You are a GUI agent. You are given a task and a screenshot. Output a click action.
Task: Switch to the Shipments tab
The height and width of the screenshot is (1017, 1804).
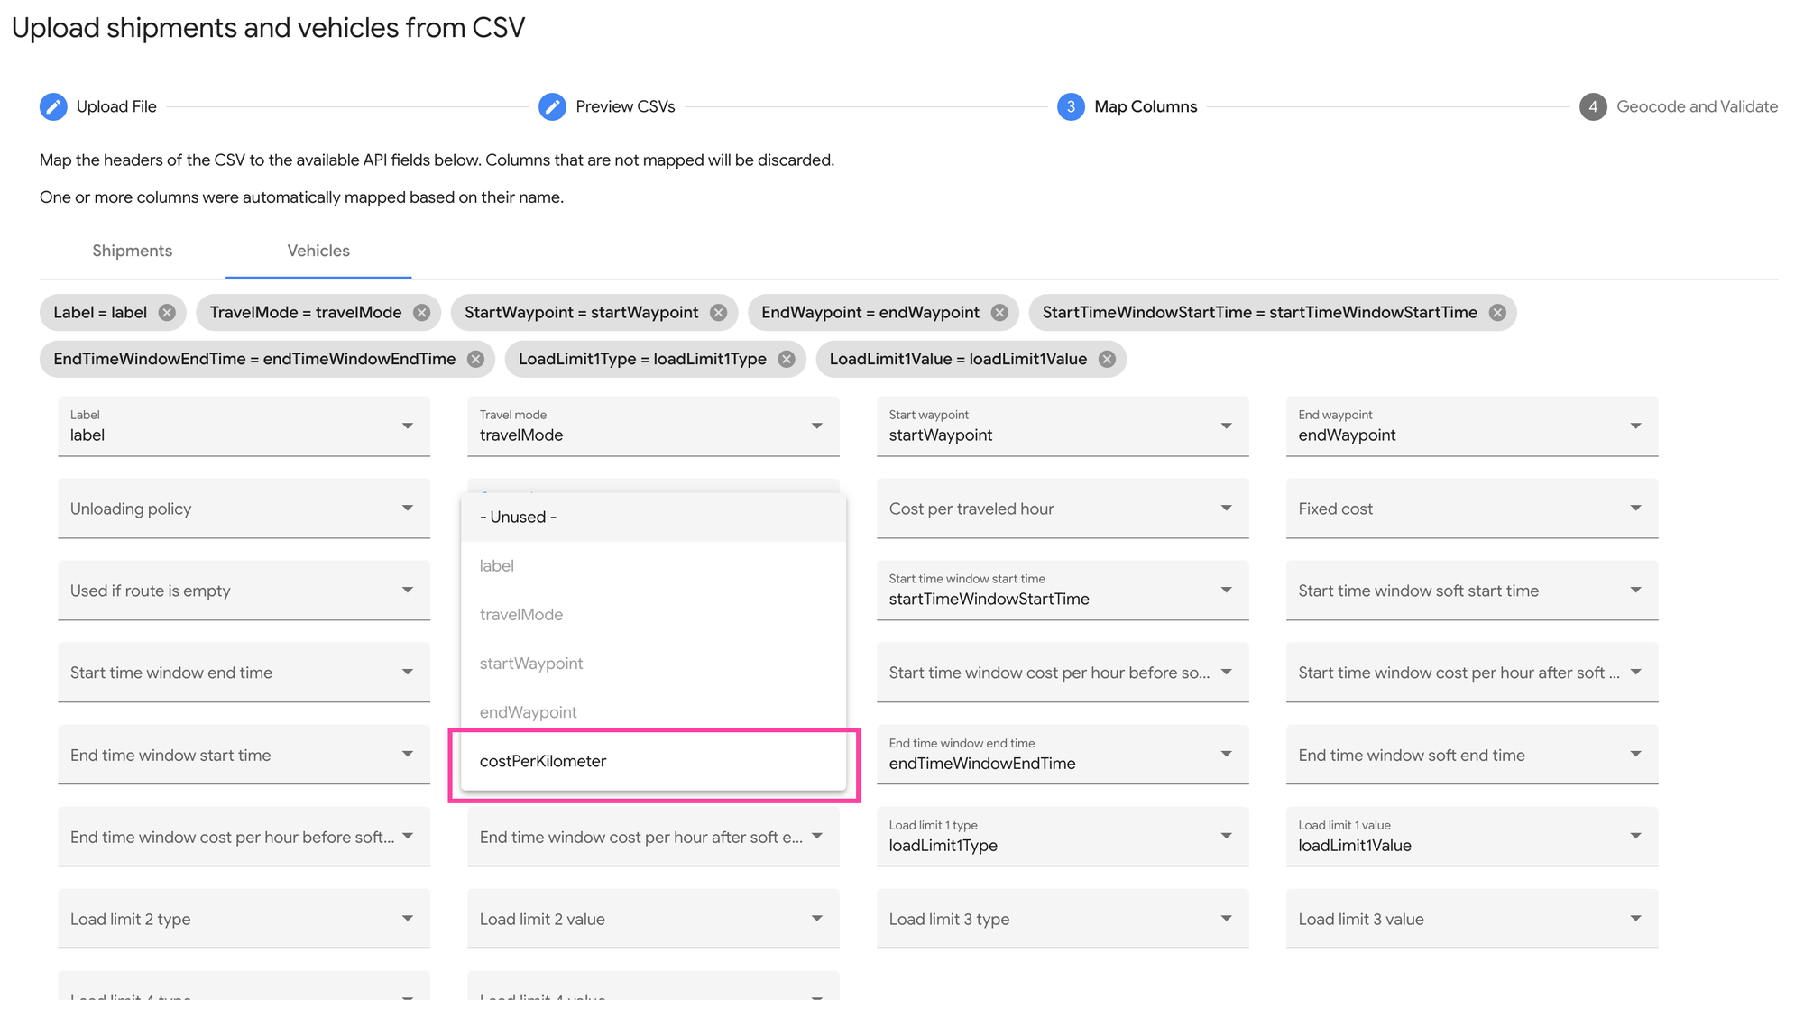132,251
